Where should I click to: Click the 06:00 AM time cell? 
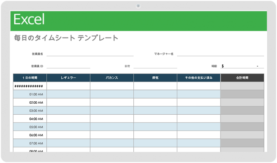pyautogui.click(x=30, y=135)
